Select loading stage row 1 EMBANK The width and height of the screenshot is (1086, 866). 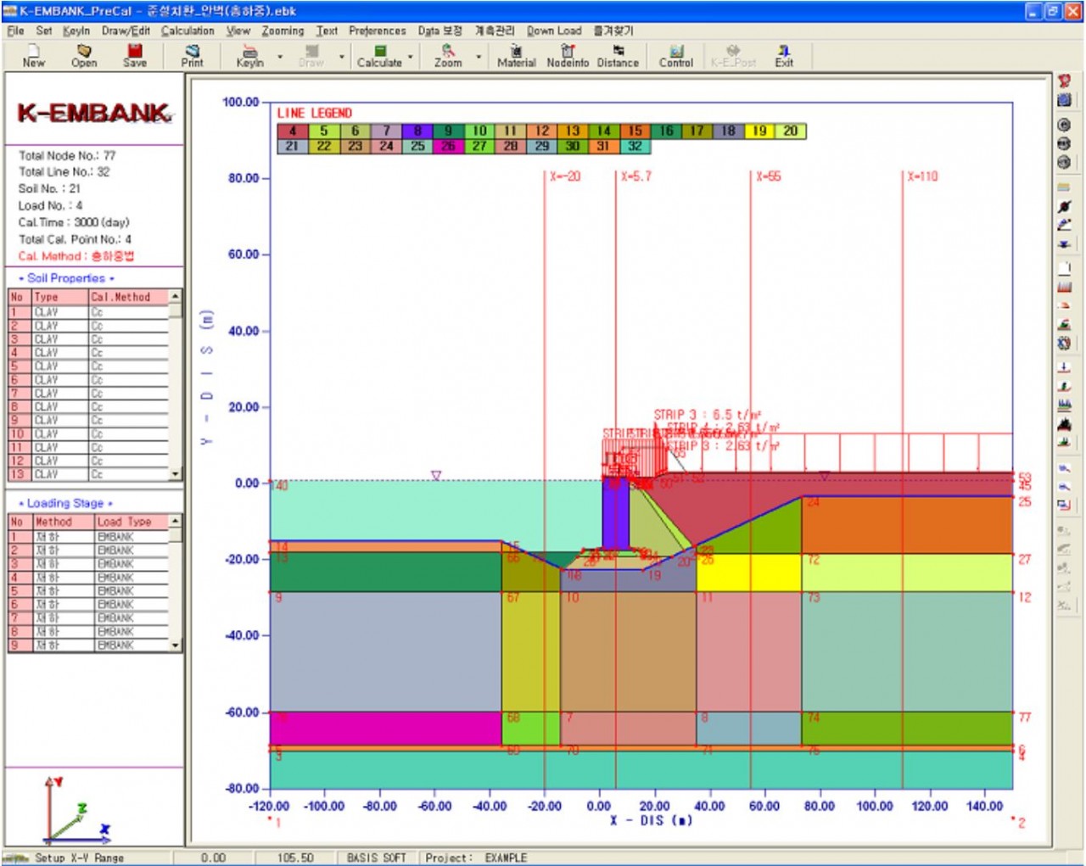pos(89,537)
